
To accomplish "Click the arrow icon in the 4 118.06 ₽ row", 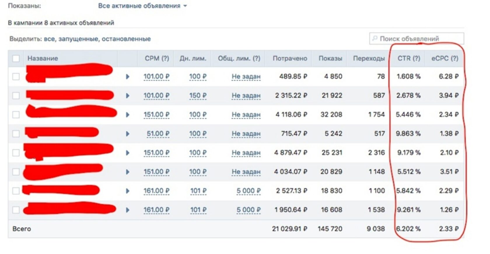I will (x=127, y=115).
